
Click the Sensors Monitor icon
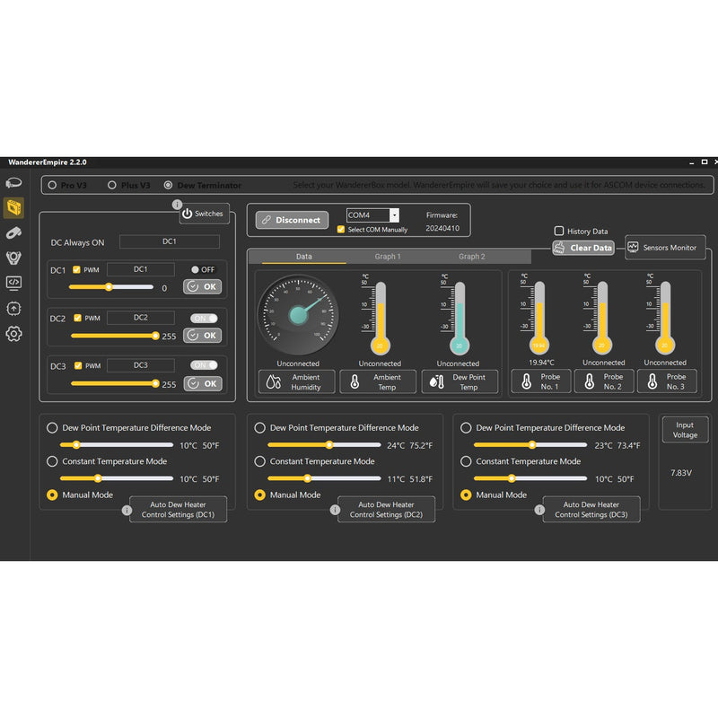[x=633, y=248]
